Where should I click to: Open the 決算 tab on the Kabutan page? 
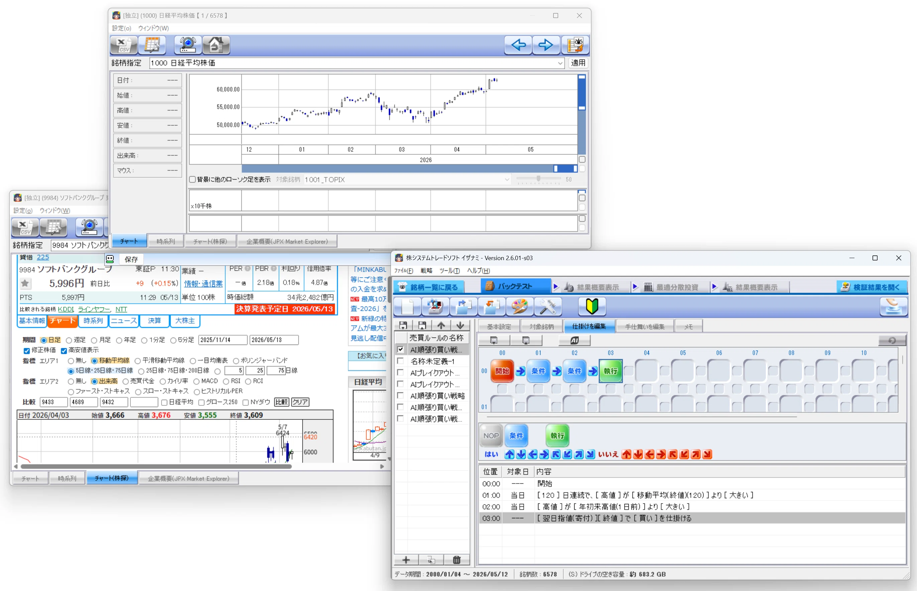point(154,321)
